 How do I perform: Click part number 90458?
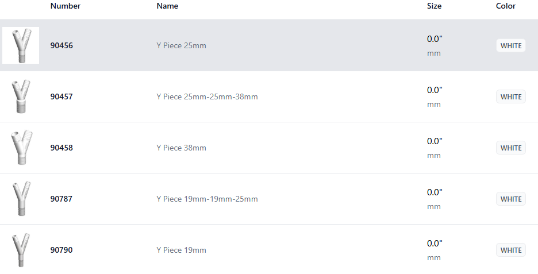click(62, 148)
